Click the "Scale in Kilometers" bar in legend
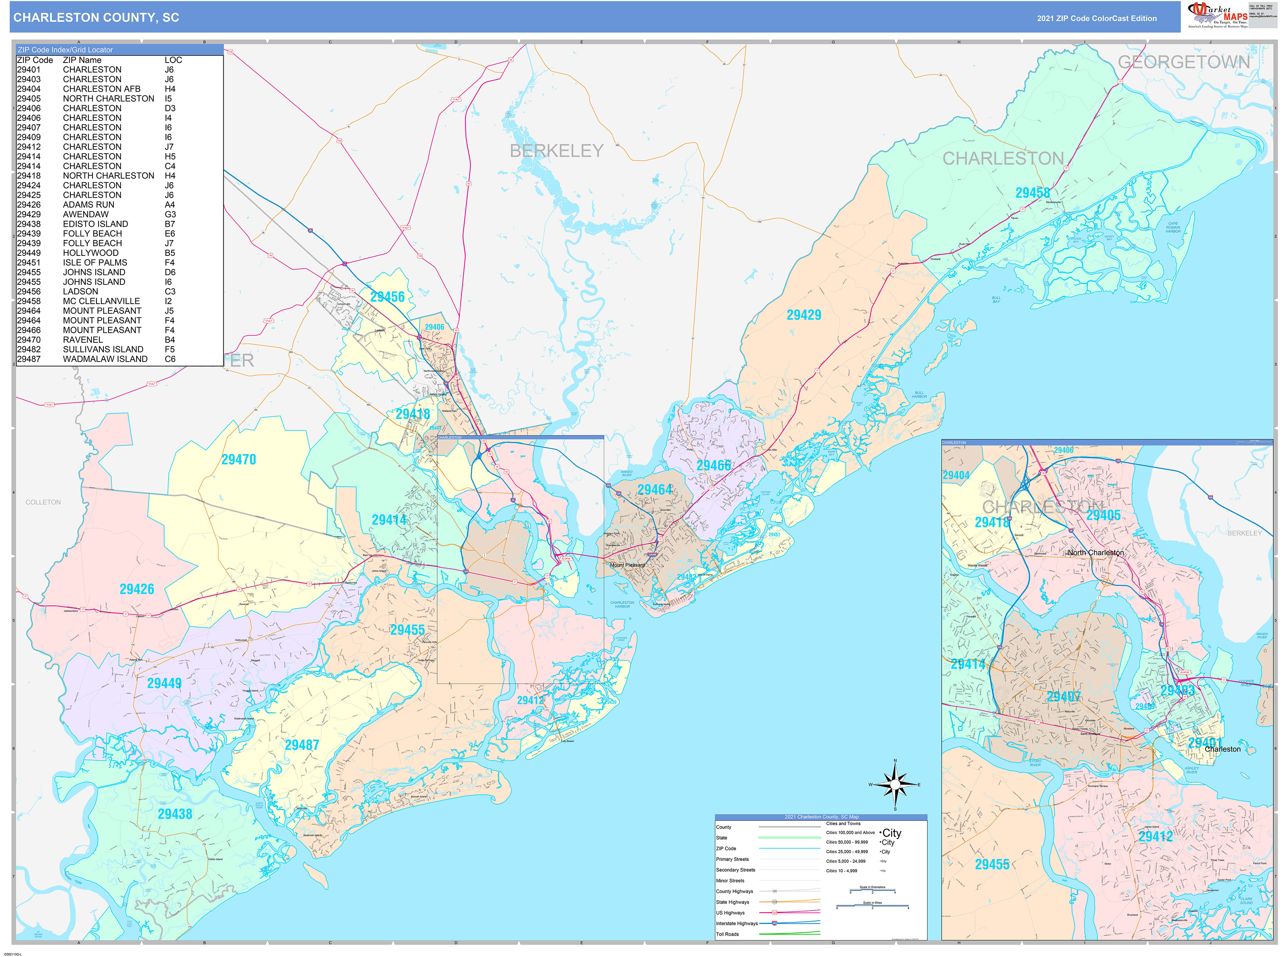 (x=871, y=889)
